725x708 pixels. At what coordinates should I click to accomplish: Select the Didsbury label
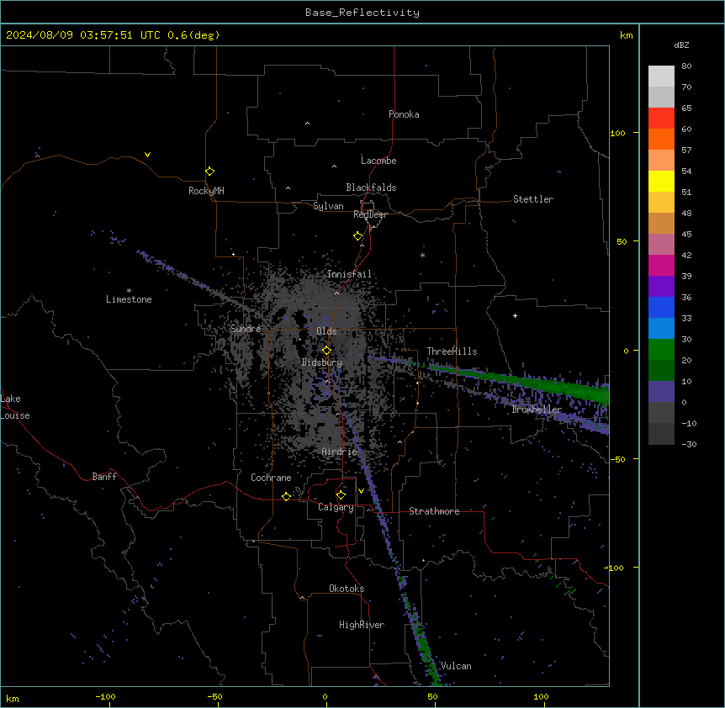click(321, 362)
